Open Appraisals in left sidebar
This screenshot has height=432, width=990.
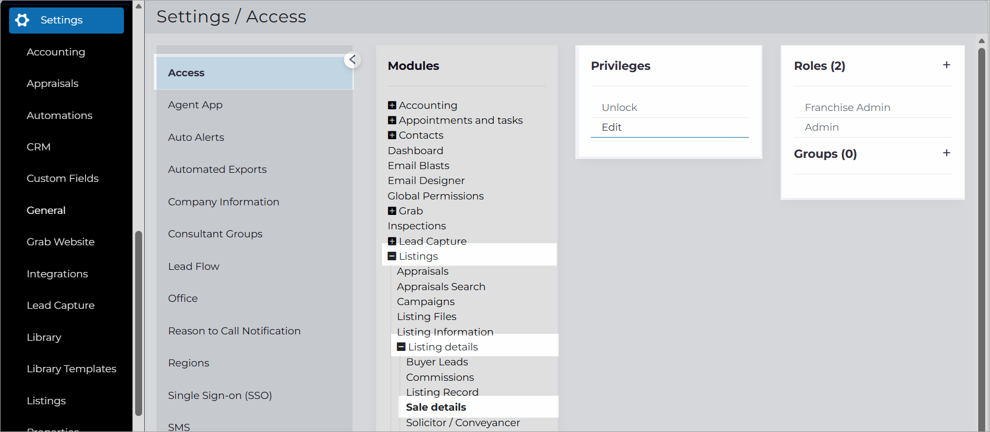click(x=52, y=84)
